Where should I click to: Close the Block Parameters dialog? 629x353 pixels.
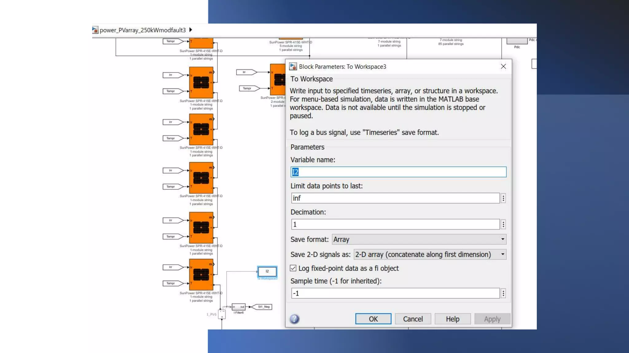503,66
